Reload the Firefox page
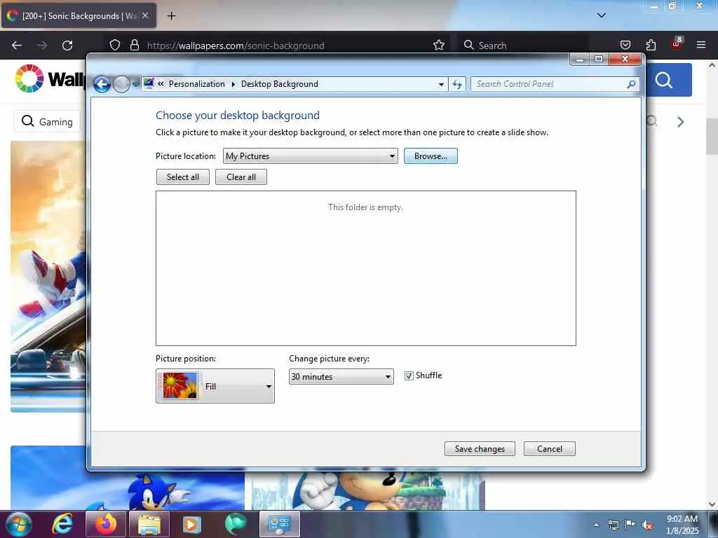The width and height of the screenshot is (718, 538). [67, 46]
